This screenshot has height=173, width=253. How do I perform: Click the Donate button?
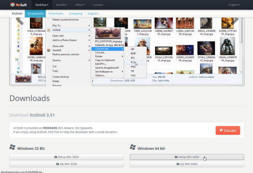coord(228,130)
